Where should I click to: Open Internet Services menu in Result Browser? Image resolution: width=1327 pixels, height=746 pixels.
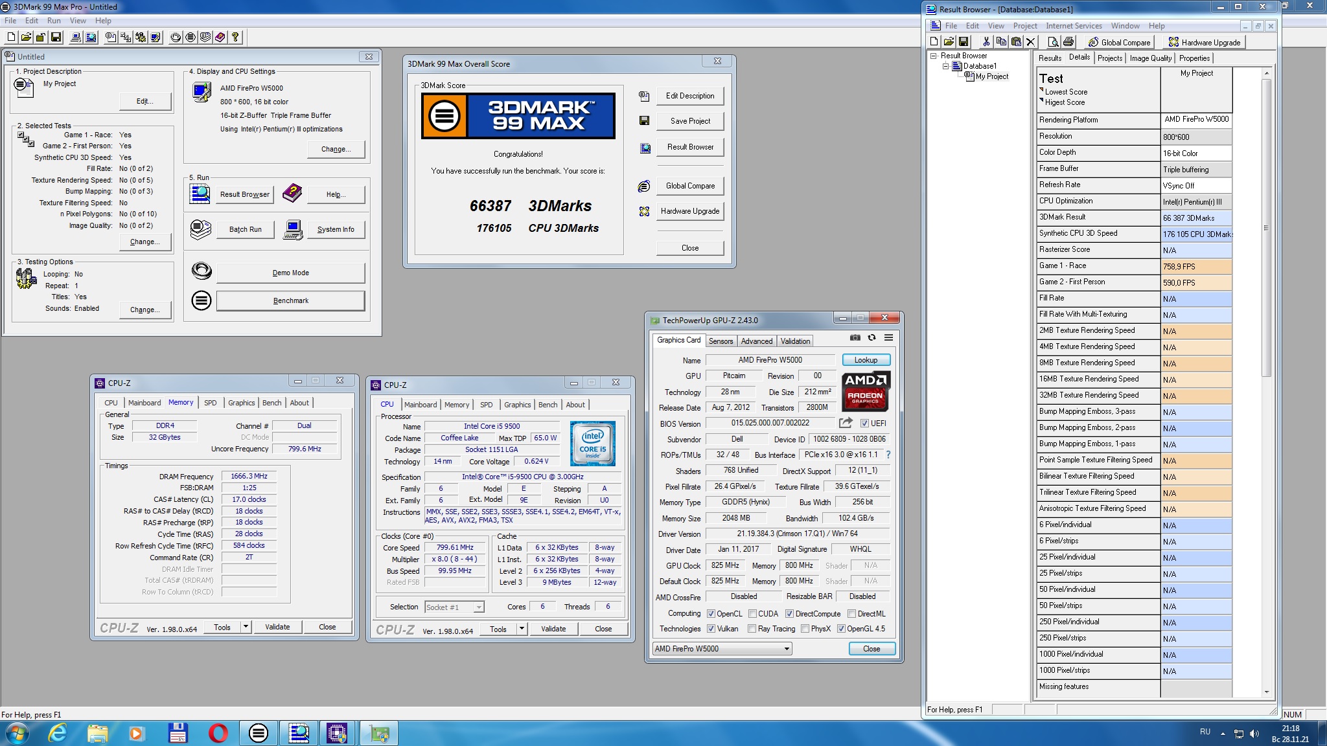tap(1074, 26)
